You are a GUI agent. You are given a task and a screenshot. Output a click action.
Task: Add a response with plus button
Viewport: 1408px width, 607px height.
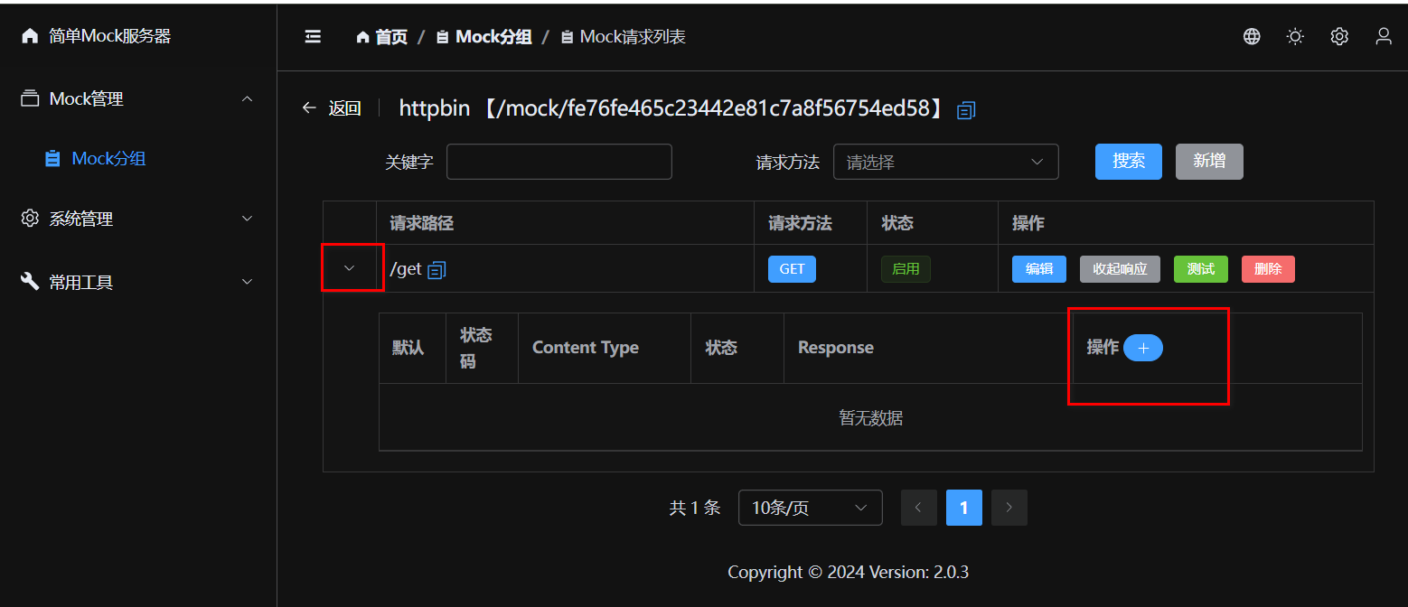(1142, 348)
